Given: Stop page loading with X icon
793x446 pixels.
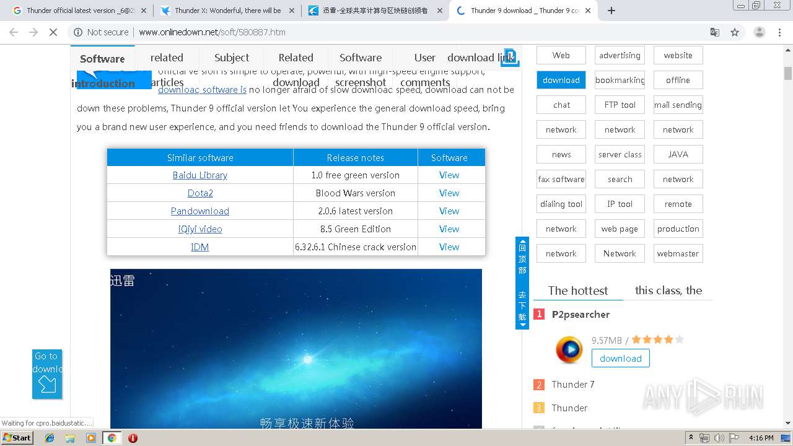Looking at the screenshot, I should tap(53, 32).
